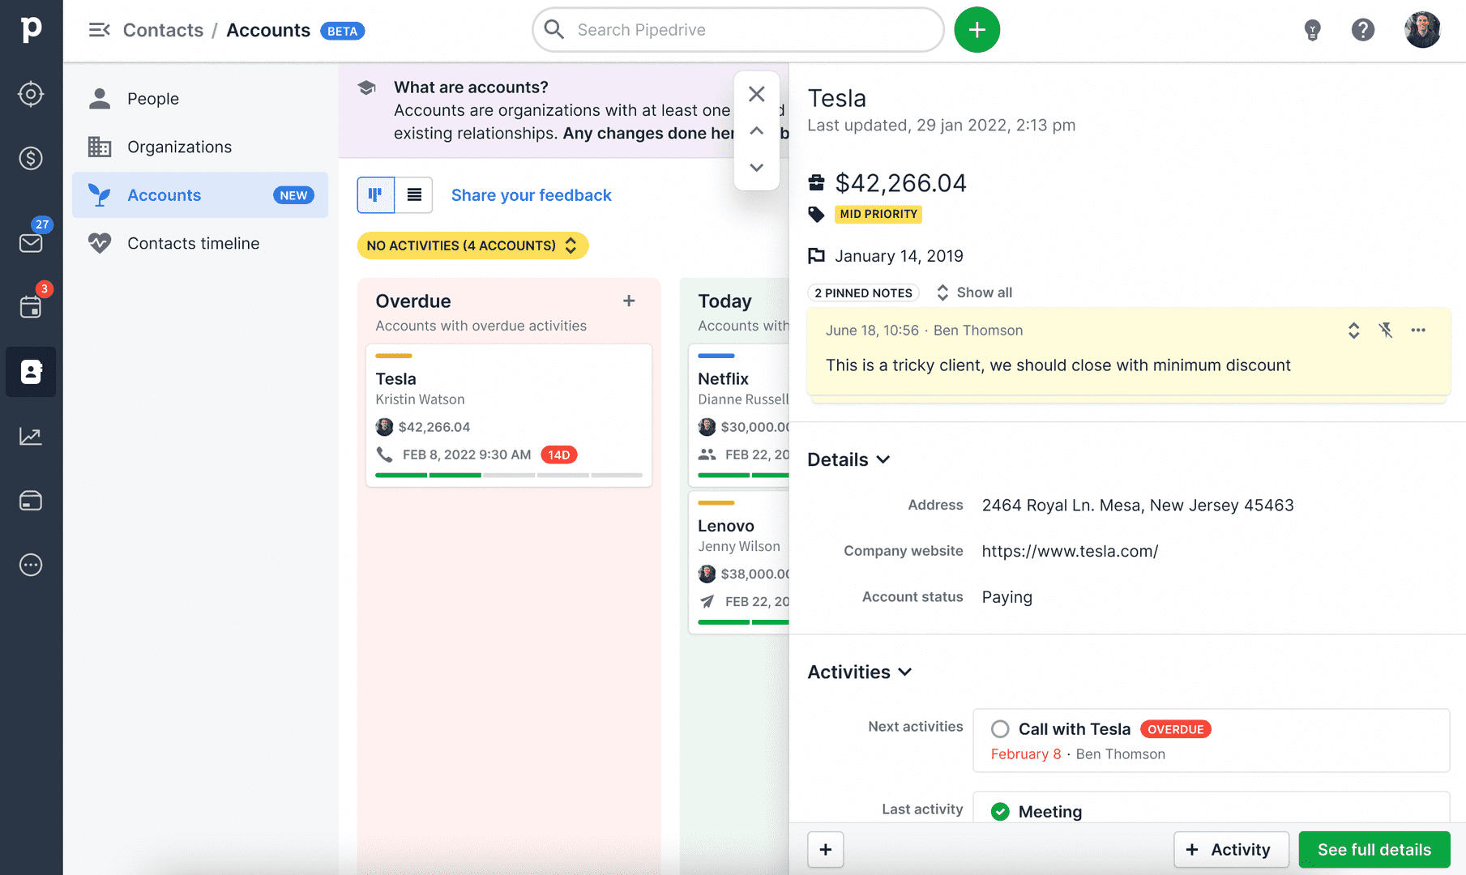Click the BETA badge in header

point(343,31)
